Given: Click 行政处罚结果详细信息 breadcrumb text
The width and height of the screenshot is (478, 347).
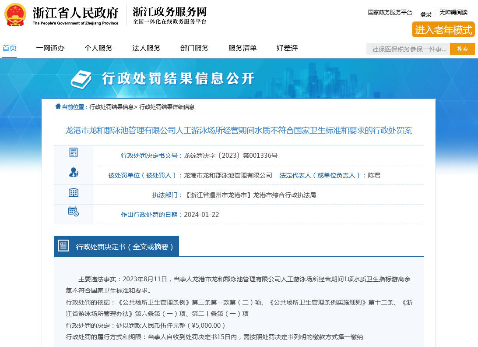Looking at the screenshot, I should pos(167,107).
